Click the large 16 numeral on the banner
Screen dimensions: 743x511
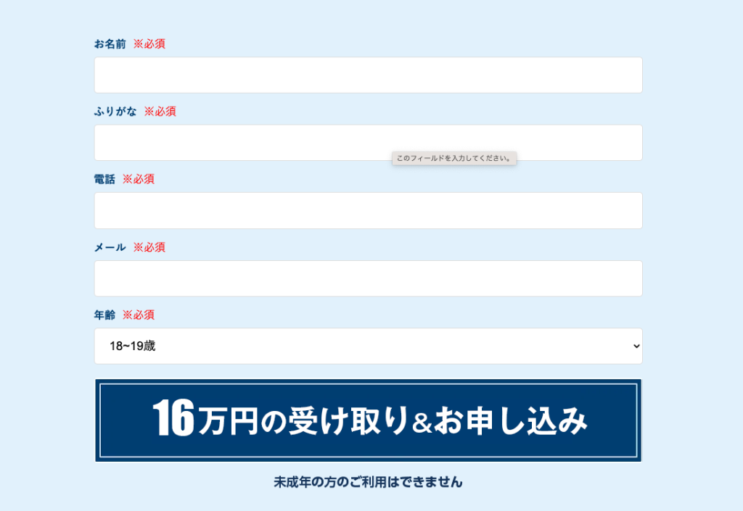(173, 420)
